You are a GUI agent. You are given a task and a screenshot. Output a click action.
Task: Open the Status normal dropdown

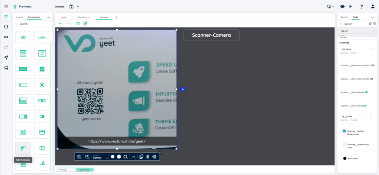coord(100,157)
